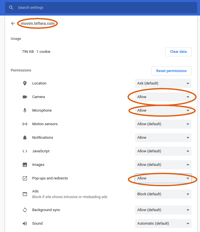Expand the Microphone permission dropdown
This screenshot has height=232, width=200.
click(163, 110)
